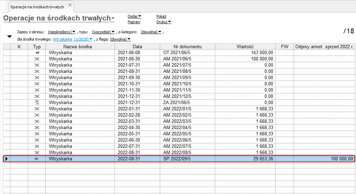Select the ZA 2021/06/5 document cell

click(x=188, y=103)
